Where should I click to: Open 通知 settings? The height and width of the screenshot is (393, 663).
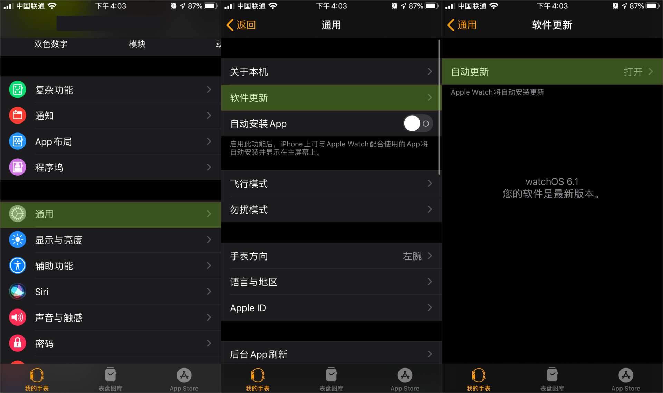click(x=110, y=116)
